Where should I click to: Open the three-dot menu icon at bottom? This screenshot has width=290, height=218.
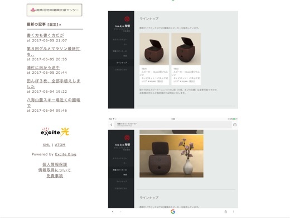tap(234, 212)
